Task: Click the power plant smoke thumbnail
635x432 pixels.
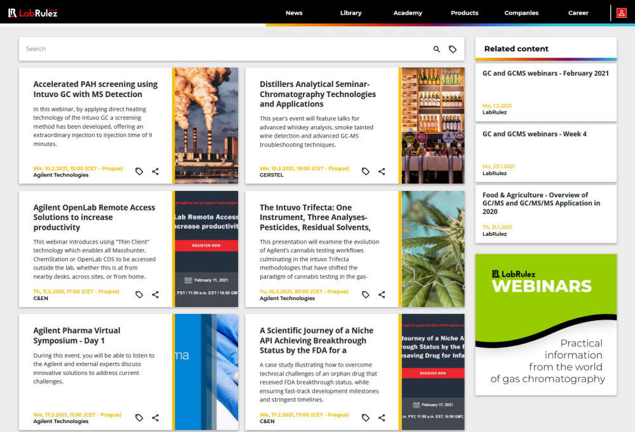Action: pyautogui.click(x=206, y=126)
